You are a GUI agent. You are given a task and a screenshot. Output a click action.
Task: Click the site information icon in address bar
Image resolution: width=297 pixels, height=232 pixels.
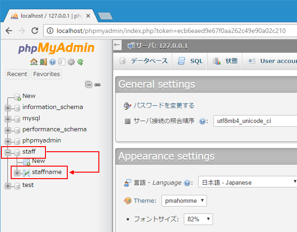tap(50, 31)
